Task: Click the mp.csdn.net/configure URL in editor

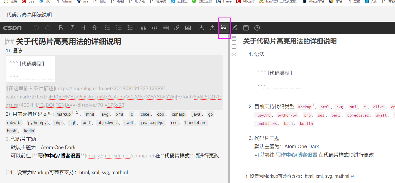Action: tap(121, 155)
